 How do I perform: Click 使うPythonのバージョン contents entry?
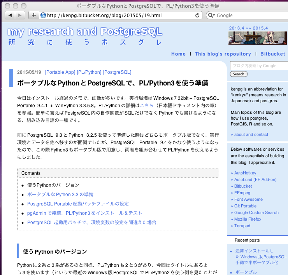coord(53,185)
